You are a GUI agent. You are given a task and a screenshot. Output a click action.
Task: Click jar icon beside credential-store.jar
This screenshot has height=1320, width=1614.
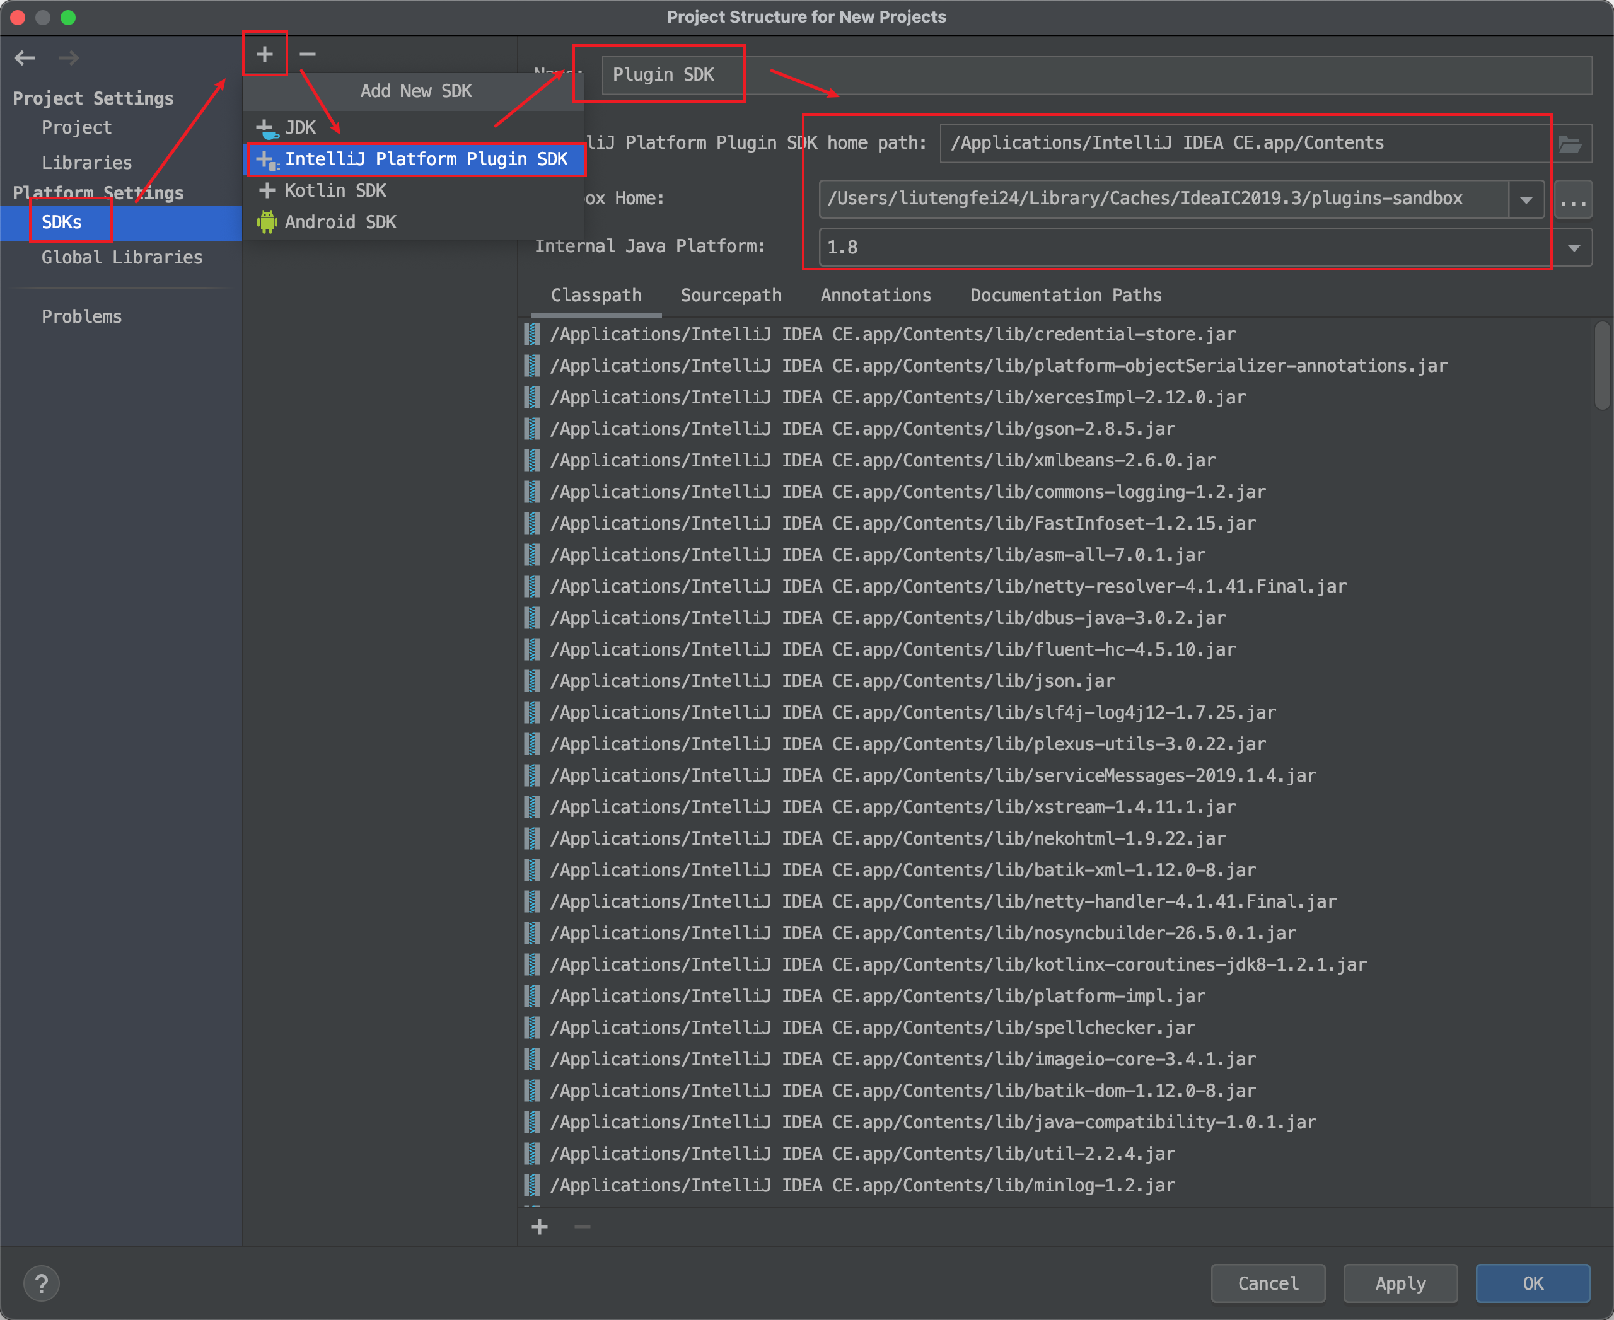532,334
